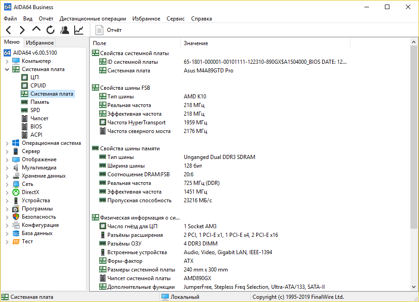Expand the Сервер tree node
The height and width of the screenshot is (302, 419).
(7, 151)
